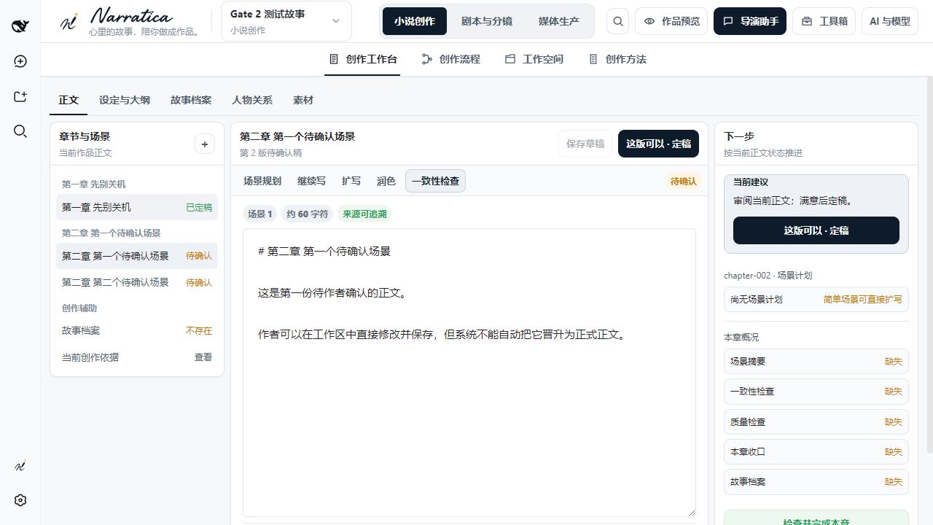Click 这版可以·定稿 in 当前建议 card
933x525 pixels.
pyautogui.click(x=816, y=230)
